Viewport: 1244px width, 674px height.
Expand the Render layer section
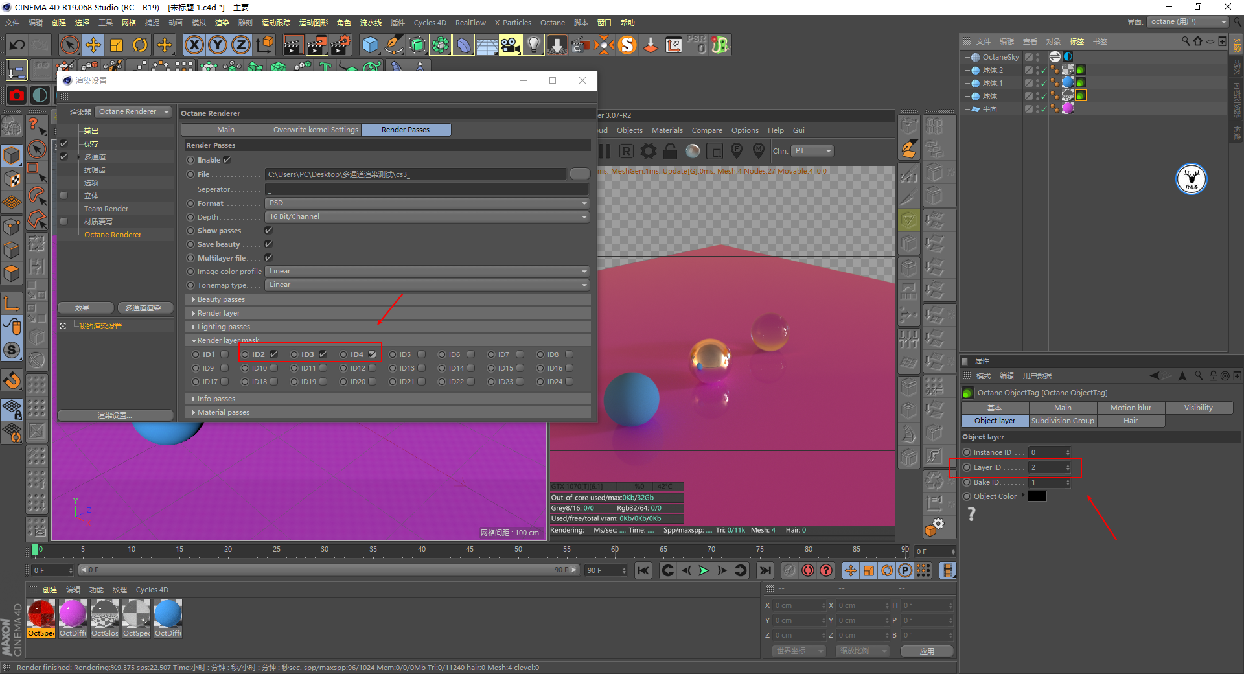(387, 313)
